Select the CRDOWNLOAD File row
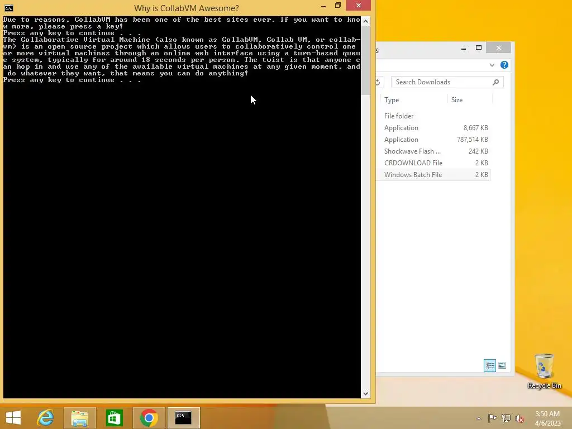This screenshot has height=429, width=572. pyautogui.click(x=433, y=163)
